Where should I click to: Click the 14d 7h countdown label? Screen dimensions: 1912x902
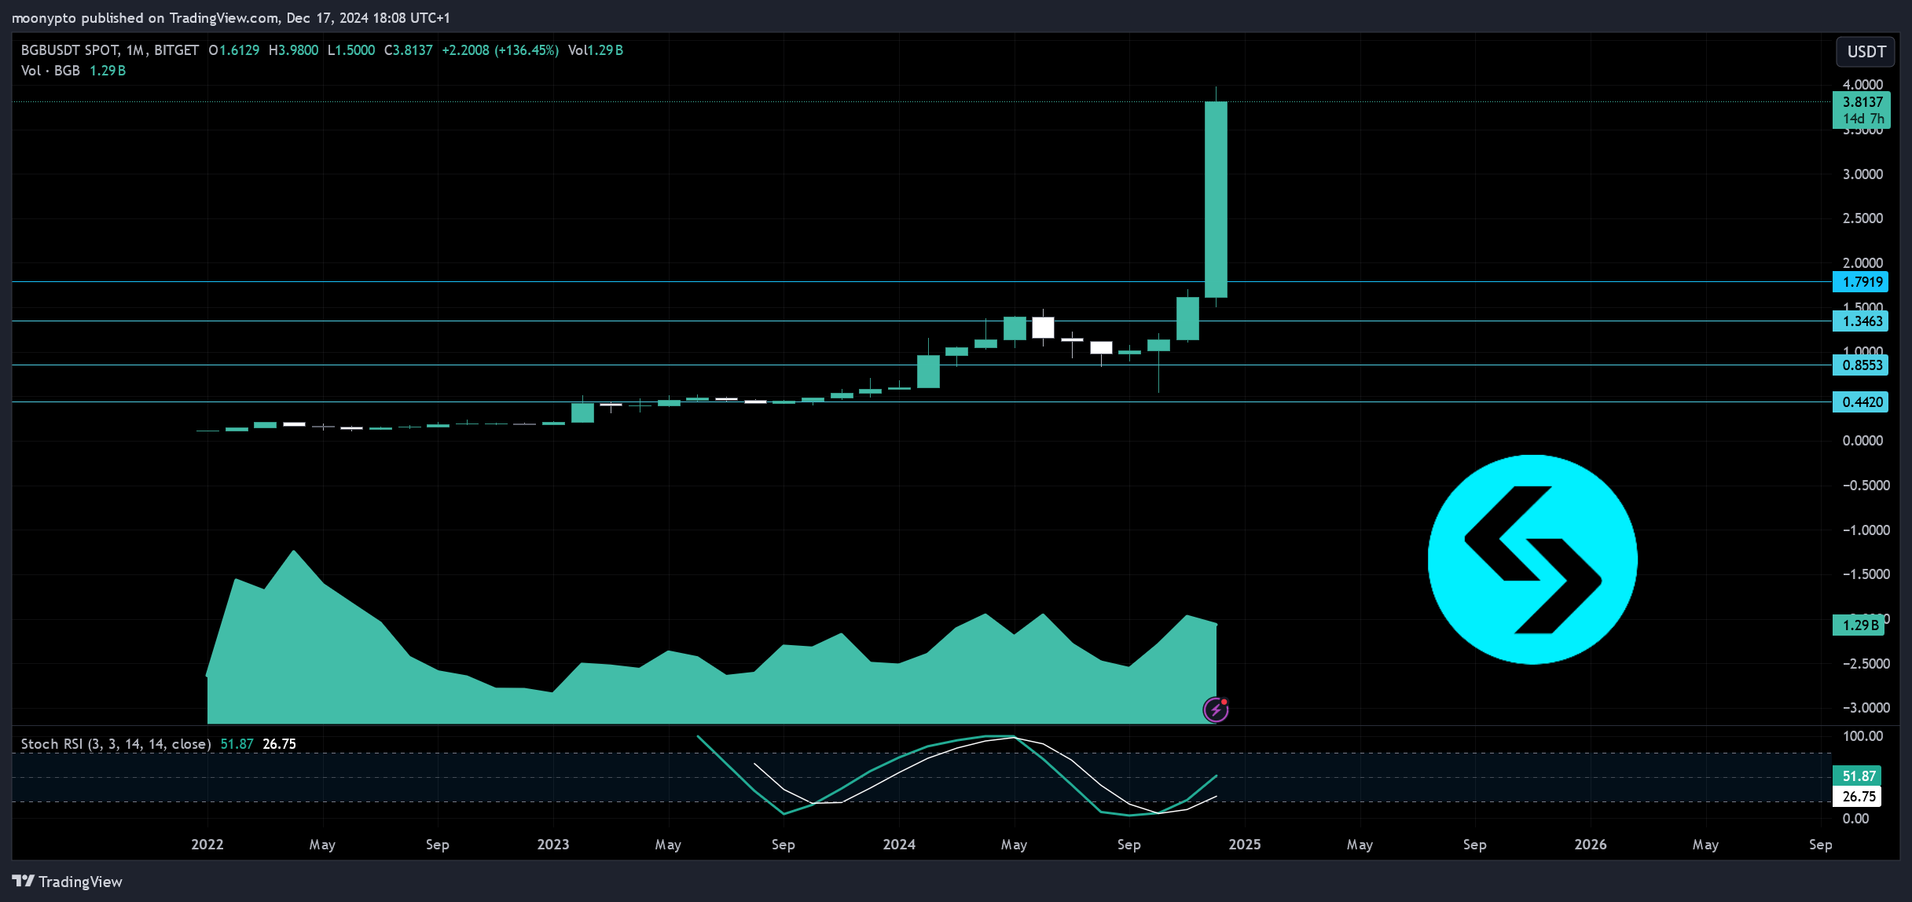click(1863, 119)
